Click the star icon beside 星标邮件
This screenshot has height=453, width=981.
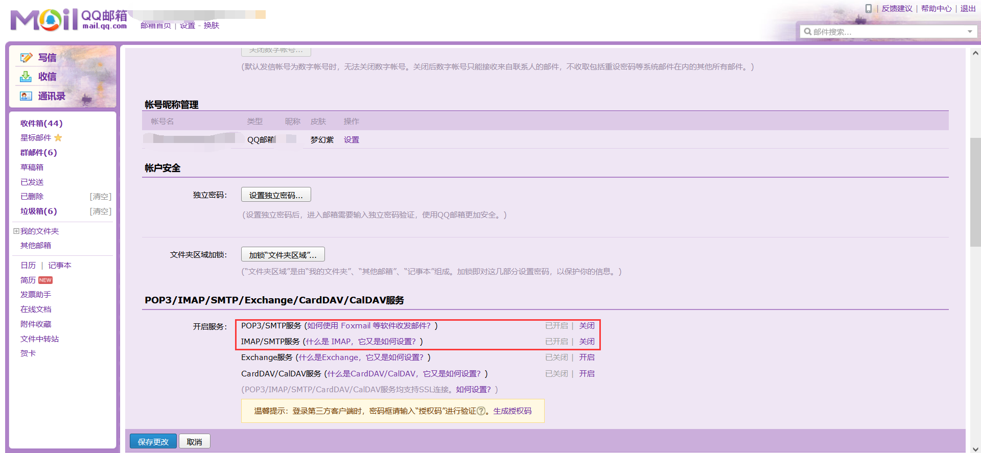pos(58,138)
